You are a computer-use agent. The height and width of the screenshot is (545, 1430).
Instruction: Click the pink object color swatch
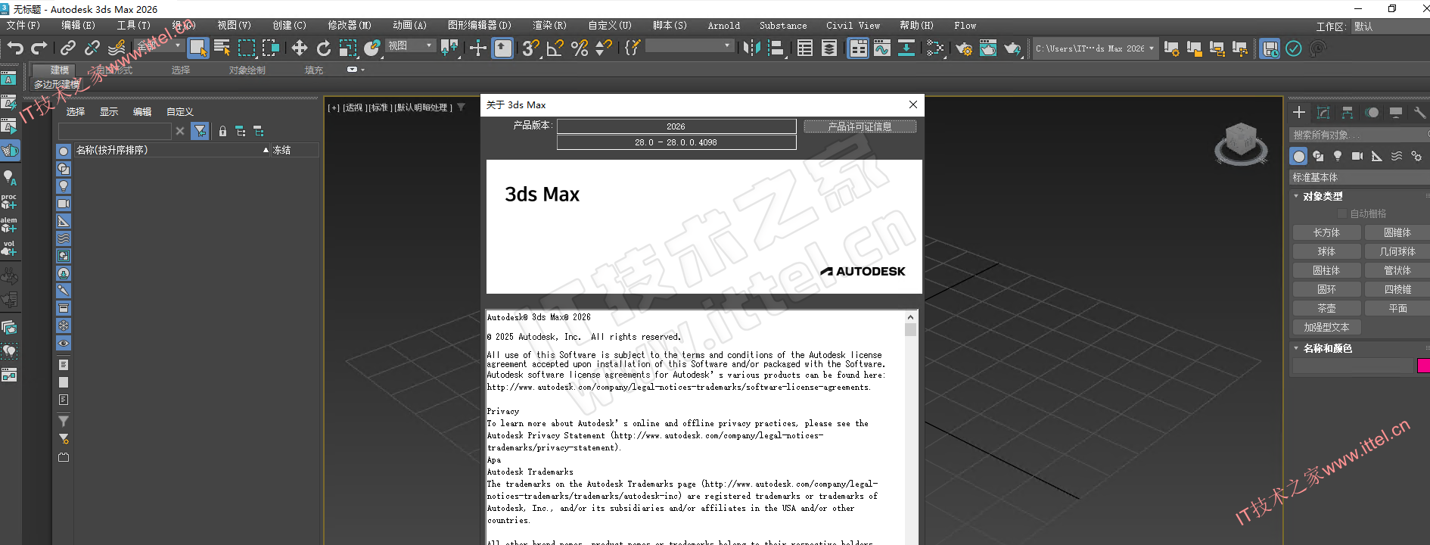1422,366
